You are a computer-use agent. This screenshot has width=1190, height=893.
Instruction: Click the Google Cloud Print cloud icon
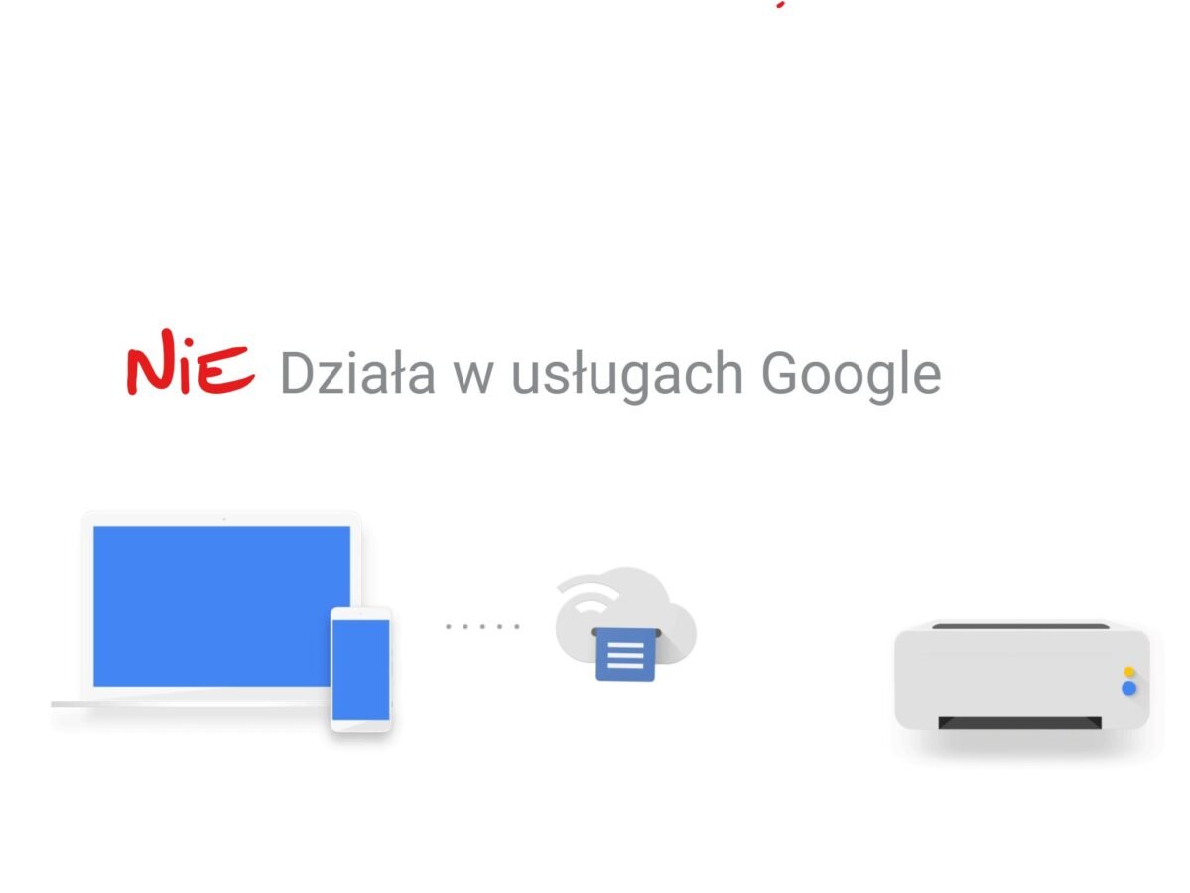coord(626,623)
